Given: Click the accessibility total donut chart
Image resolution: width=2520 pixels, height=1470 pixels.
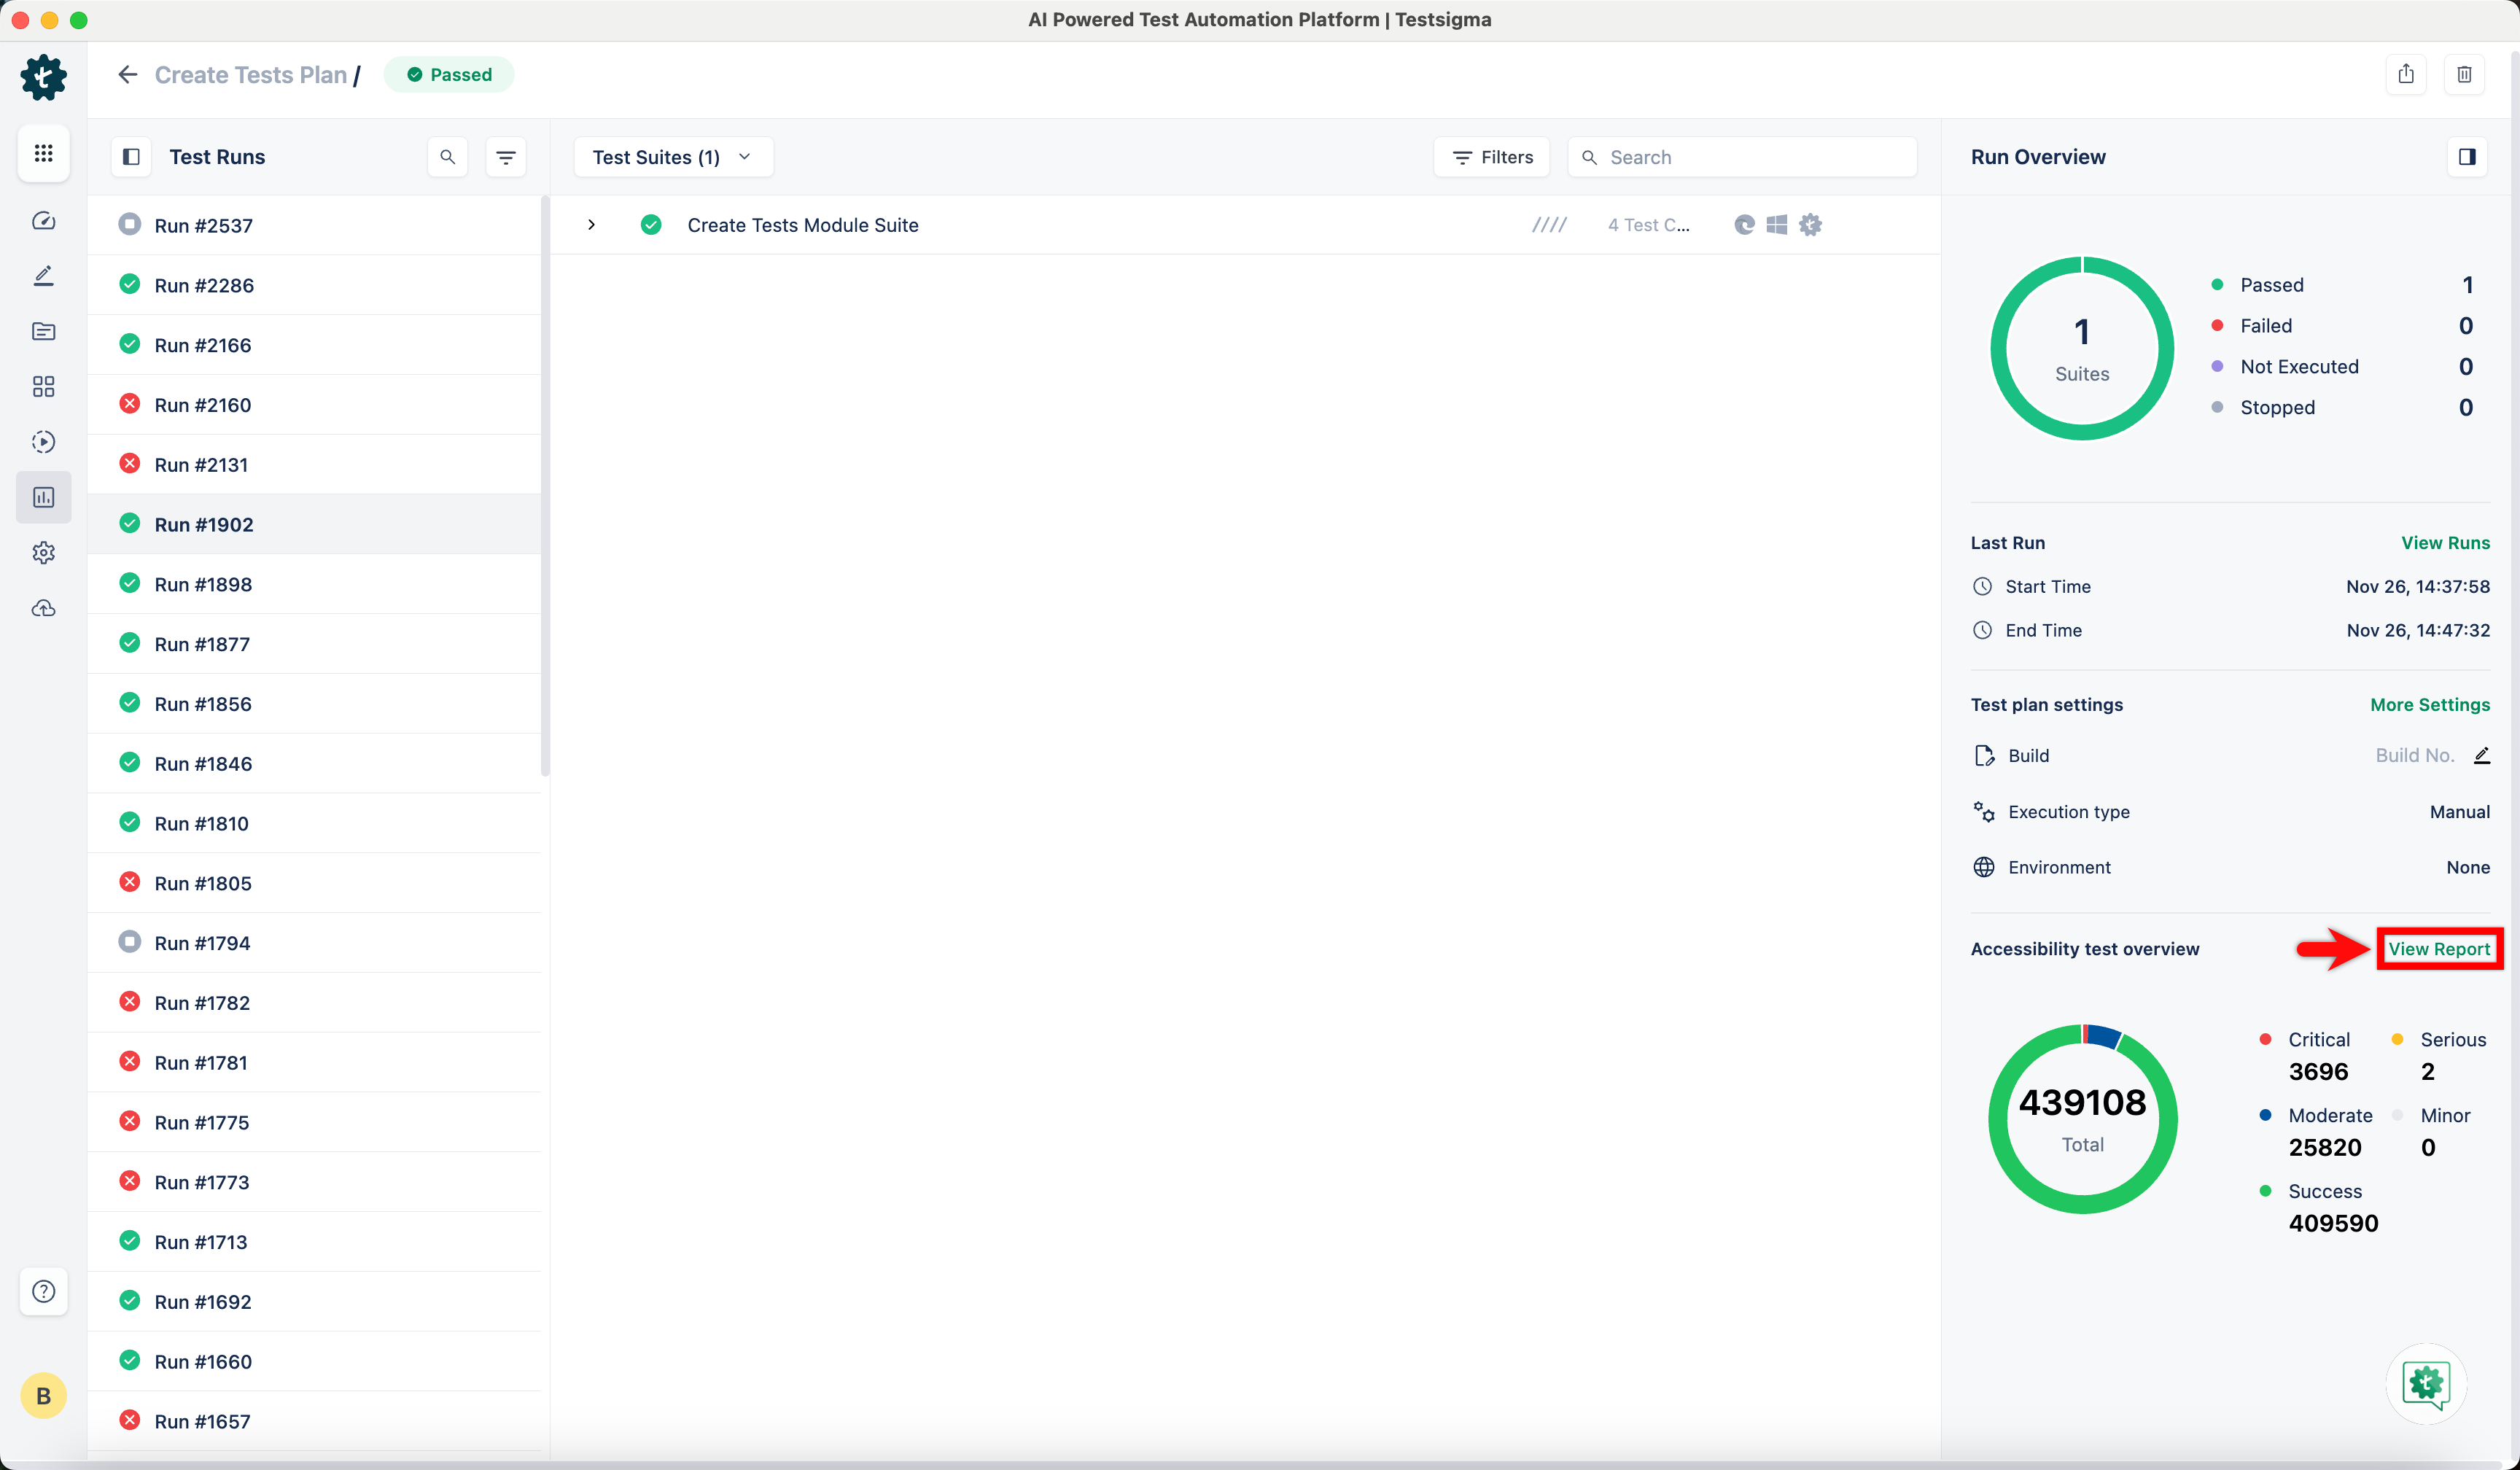Looking at the screenshot, I should coord(2082,1119).
